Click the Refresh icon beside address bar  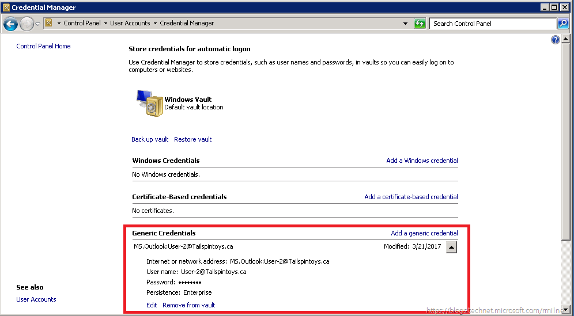420,24
